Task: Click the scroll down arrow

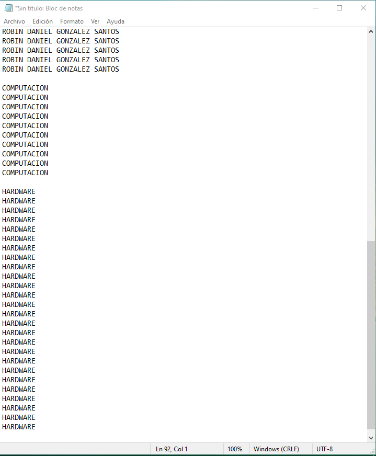Action: pos(371,438)
